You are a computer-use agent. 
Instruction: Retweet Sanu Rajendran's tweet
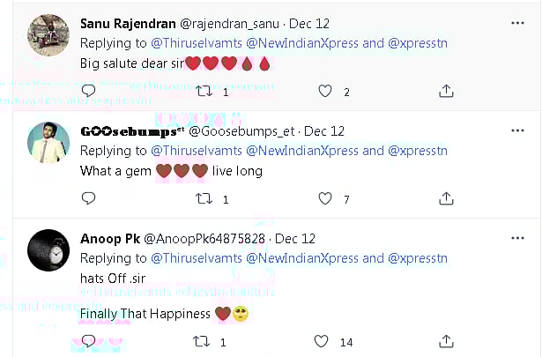tap(204, 91)
